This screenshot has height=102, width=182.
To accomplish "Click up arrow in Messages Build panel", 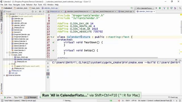I will click(x=48, y=63).
